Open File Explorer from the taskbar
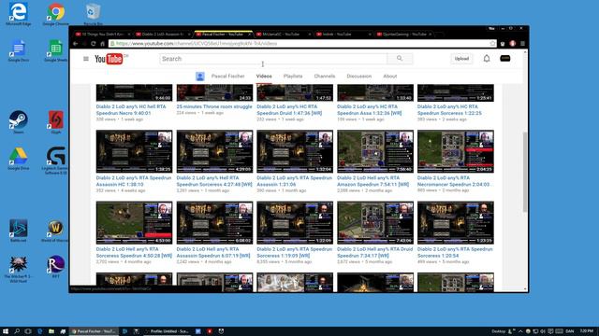 pyautogui.click(x=51, y=331)
